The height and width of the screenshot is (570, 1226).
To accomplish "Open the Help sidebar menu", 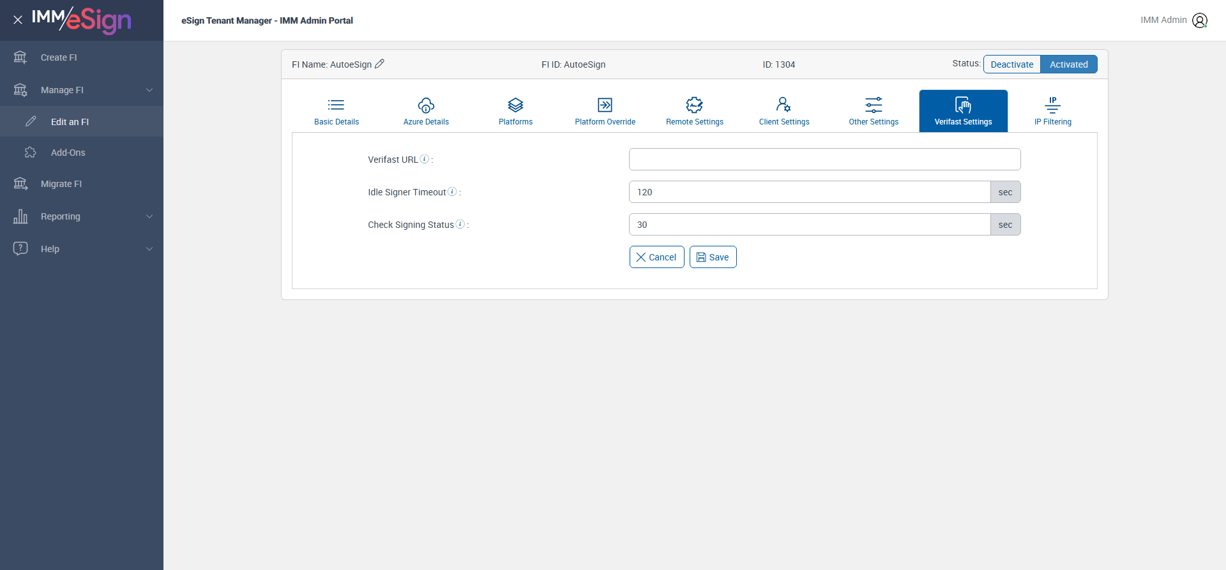I will click(82, 249).
